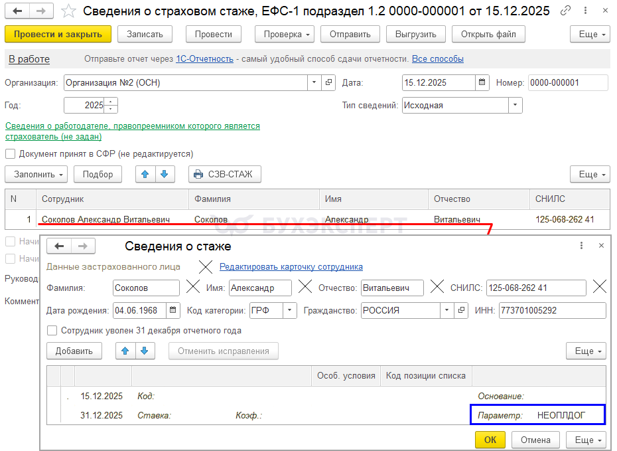Open Редактировать карточку сотрудника link
Viewport: 617px width, 451px height.
point(291,266)
